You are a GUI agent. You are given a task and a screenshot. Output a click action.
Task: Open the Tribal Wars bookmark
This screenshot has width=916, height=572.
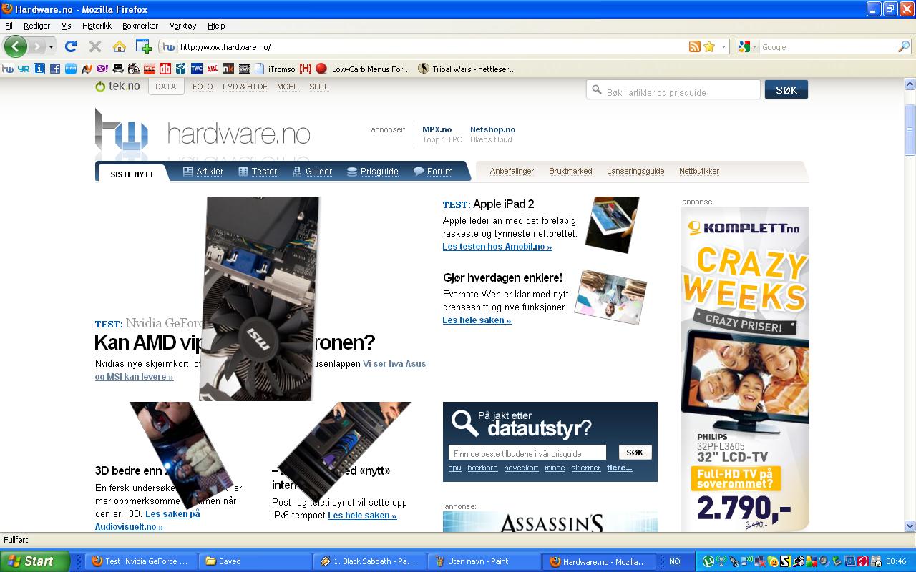tap(467, 69)
